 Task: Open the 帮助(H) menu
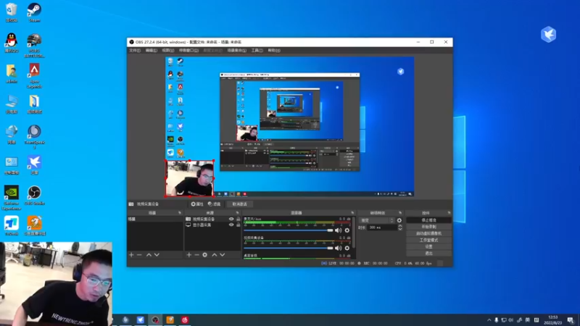coord(274,50)
